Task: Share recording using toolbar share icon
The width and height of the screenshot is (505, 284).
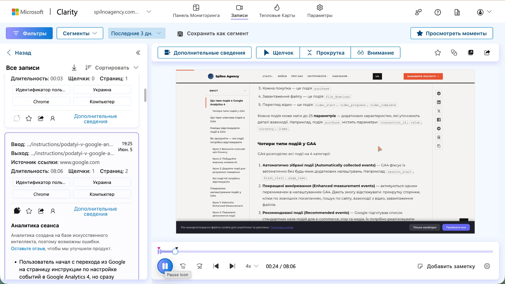Action: click(487, 53)
